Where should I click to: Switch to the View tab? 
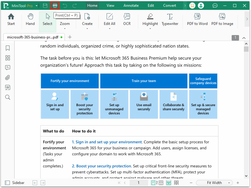[111, 6]
